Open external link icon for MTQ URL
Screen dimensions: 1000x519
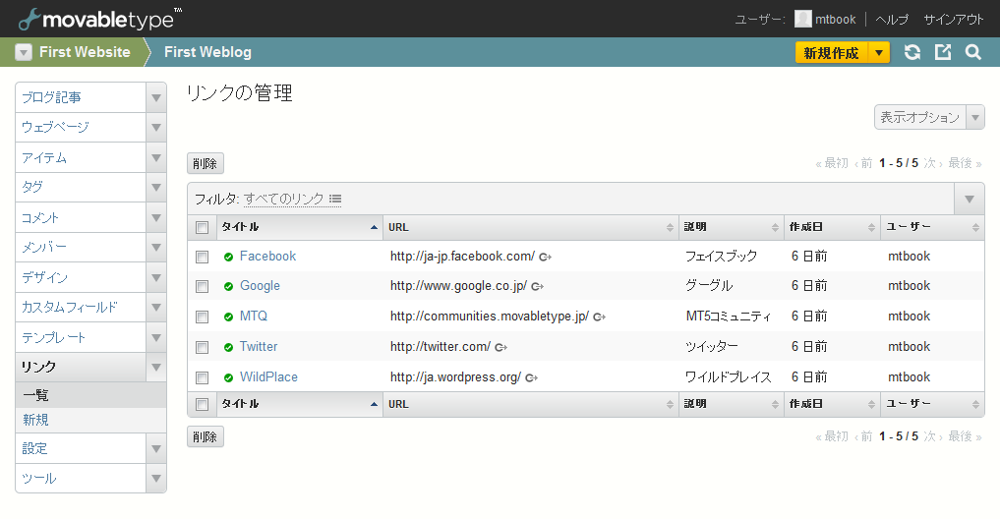coord(600,317)
